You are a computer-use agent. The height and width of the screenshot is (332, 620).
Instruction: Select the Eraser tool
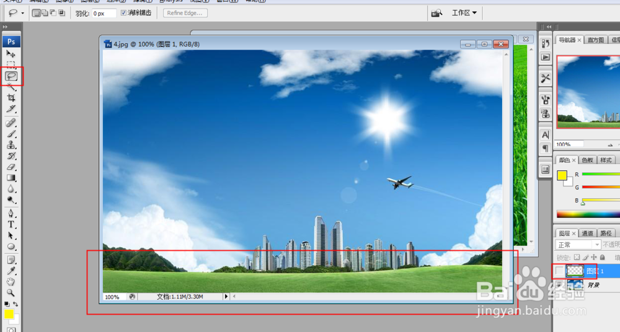11,167
